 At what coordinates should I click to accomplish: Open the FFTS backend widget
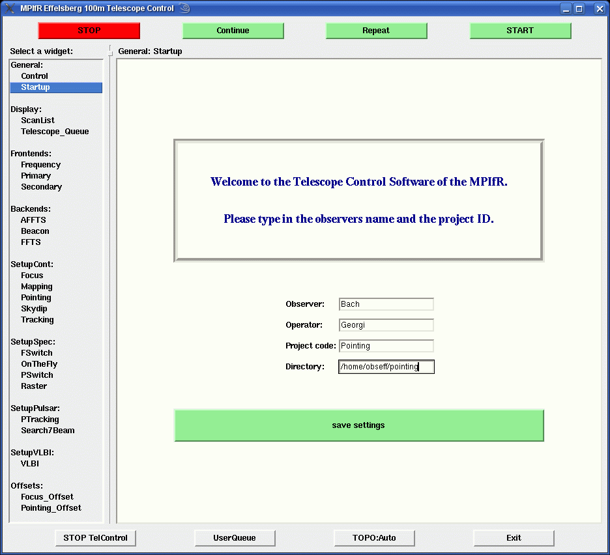tap(31, 242)
